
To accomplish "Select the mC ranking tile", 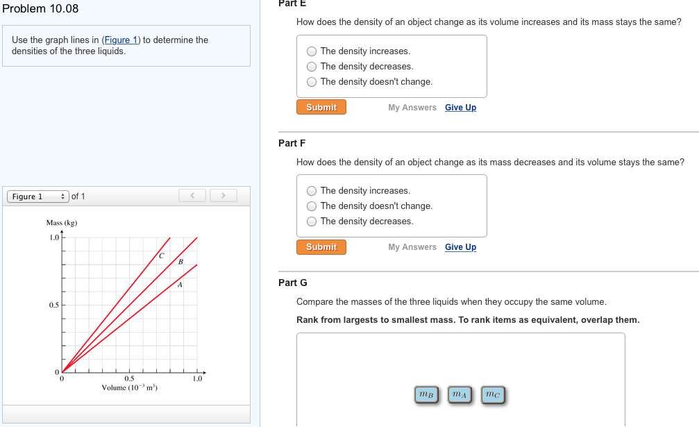I will pyautogui.click(x=493, y=394).
